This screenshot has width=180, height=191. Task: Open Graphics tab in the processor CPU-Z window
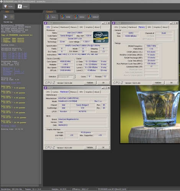[x=89, y=27]
